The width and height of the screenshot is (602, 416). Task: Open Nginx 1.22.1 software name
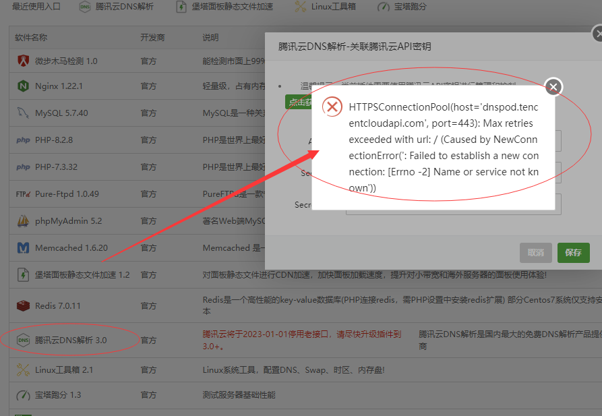[x=59, y=86]
